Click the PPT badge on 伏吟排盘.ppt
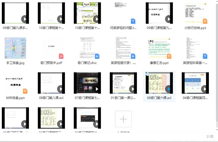Image resolution: width=218 pixels, height=142 pixels. [25, 91]
